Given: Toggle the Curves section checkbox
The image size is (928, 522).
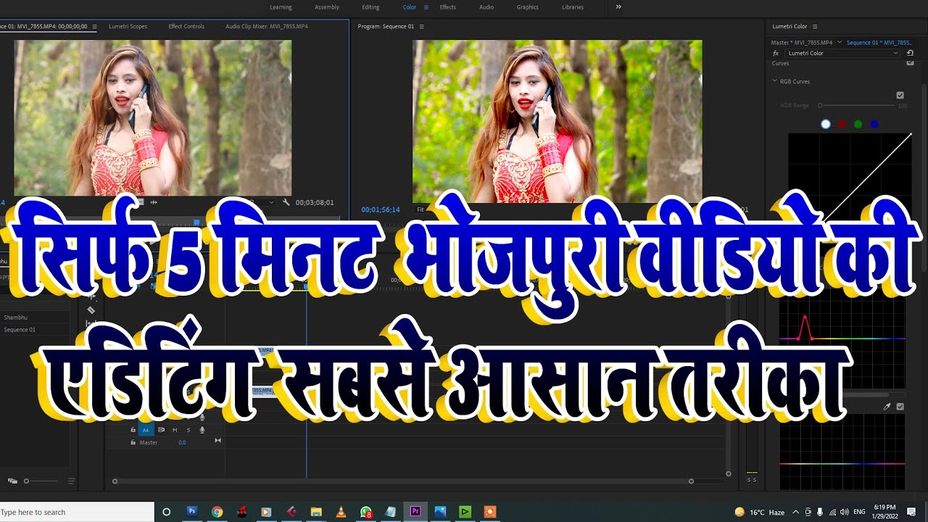Looking at the screenshot, I should (x=911, y=63).
